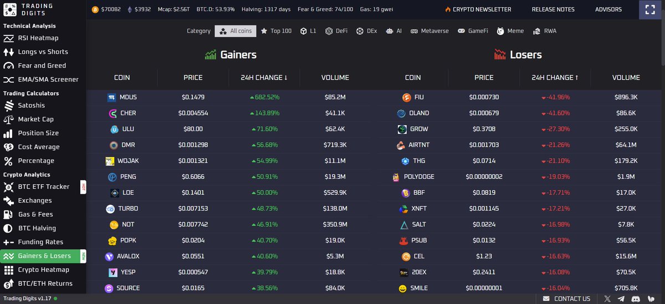Click the Ethereum price ticker
The height and width of the screenshot is (304, 665).
[x=139, y=9]
